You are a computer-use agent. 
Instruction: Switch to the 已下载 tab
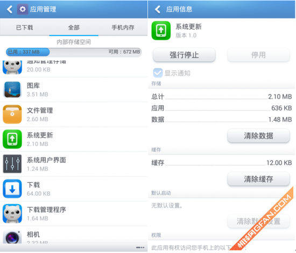[25, 27]
